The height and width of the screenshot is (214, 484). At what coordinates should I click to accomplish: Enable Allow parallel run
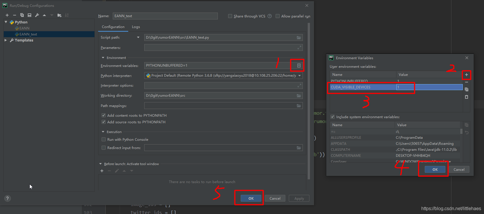(278, 16)
